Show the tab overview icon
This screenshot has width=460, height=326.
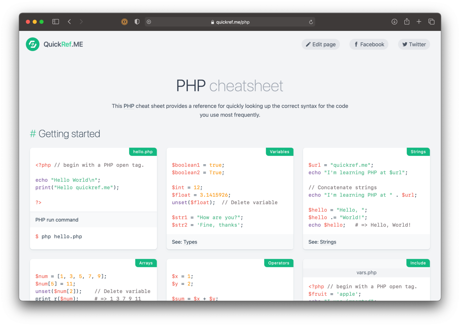click(431, 22)
